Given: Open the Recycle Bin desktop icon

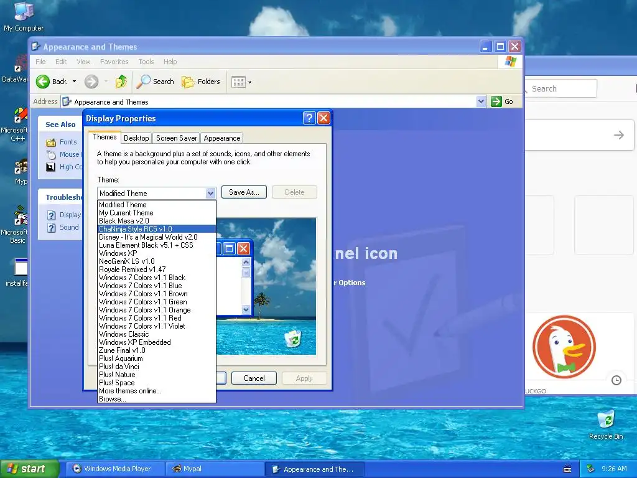Looking at the screenshot, I should tap(606, 425).
